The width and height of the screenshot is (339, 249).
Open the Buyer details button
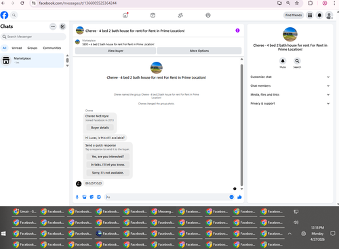[100, 128]
